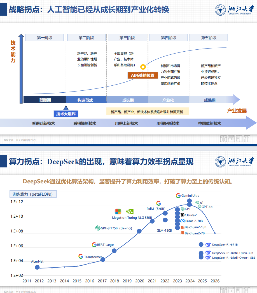Click Zhejiang University logo on the 算力拐点 slide
This screenshot has width=257, height=293.
coord(235,162)
